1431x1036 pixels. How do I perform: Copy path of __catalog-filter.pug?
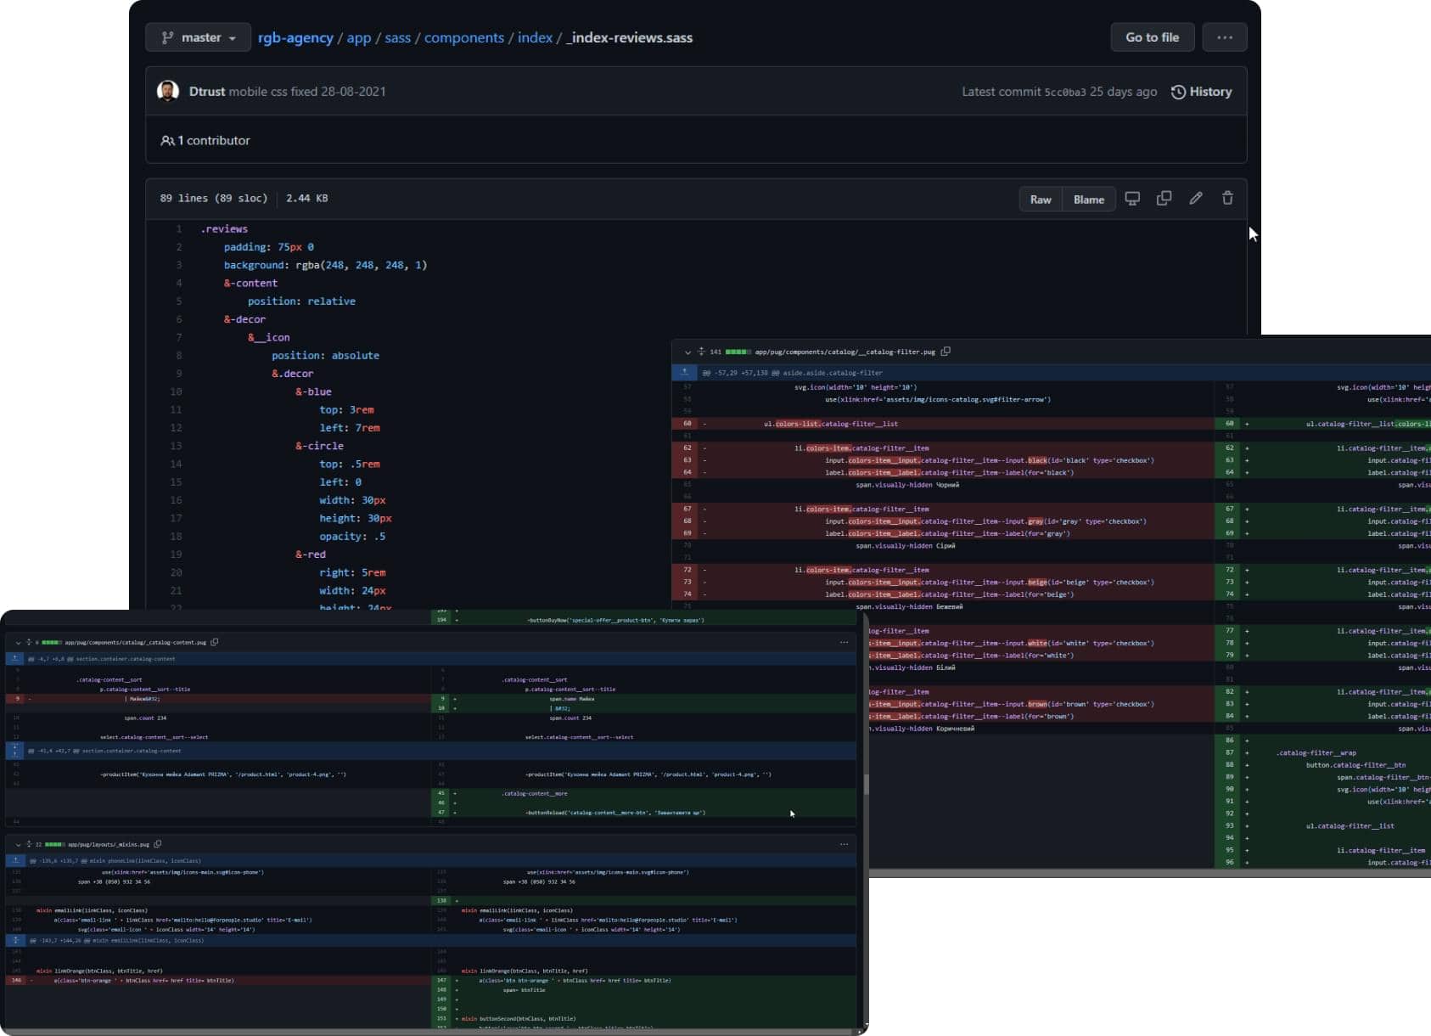[x=946, y=352]
